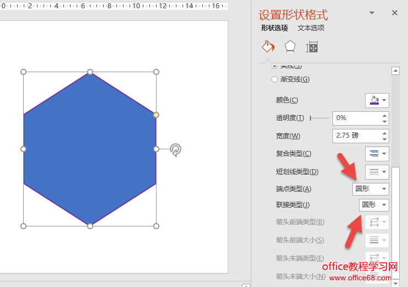Viewport: 408px width, 287px height.
Task: Click the pane's scroll up arrow
Action: click(395, 71)
